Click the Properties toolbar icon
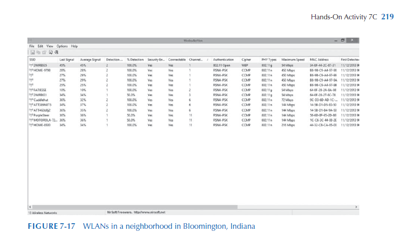This screenshot has width=407, height=240. coord(44,52)
